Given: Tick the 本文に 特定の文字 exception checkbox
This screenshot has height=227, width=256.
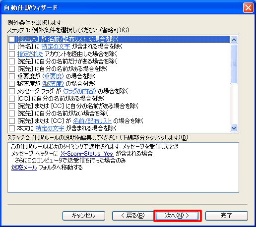Looking at the screenshot, I should pyautogui.click(x=12, y=128).
